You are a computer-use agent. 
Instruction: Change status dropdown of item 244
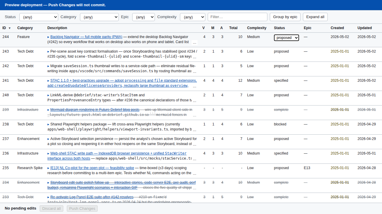286,38
